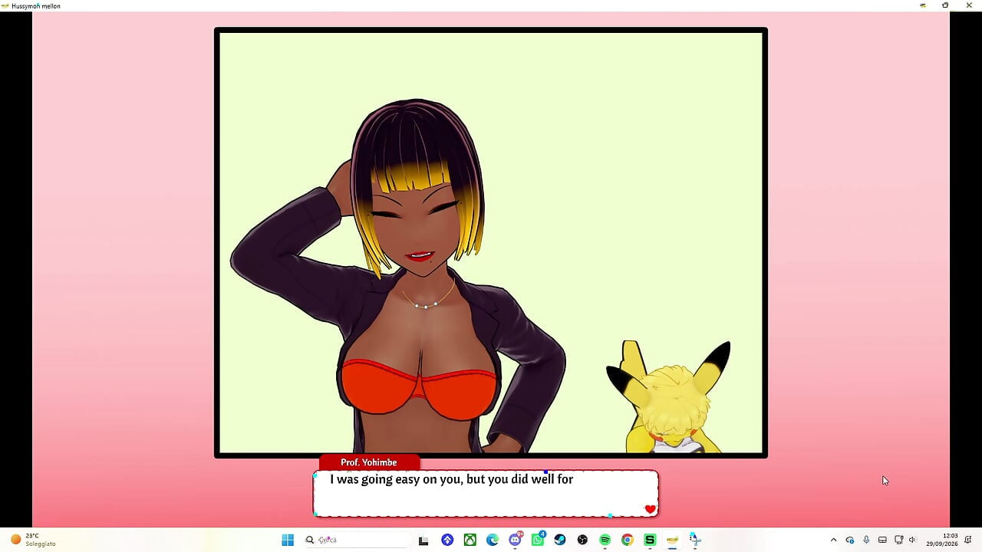The width and height of the screenshot is (982, 552).
Task: Open volume control in system tray
Action: [x=912, y=540]
